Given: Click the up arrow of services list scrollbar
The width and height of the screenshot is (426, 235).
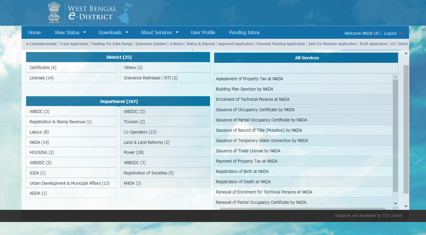Looking at the screenshot, I should pyautogui.click(x=395, y=77).
